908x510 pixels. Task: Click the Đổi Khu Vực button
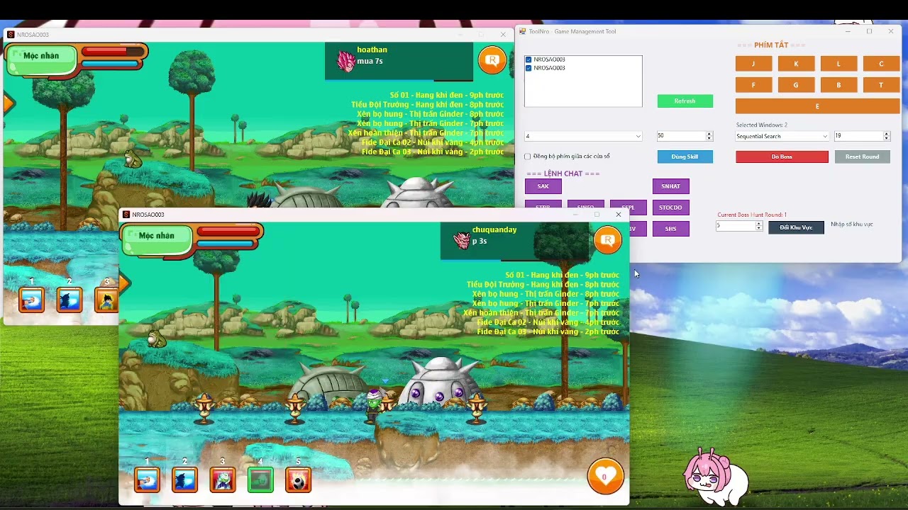click(x=796, y=227)
